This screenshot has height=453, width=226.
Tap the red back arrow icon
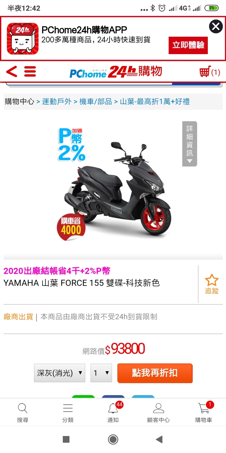point(12,72)
